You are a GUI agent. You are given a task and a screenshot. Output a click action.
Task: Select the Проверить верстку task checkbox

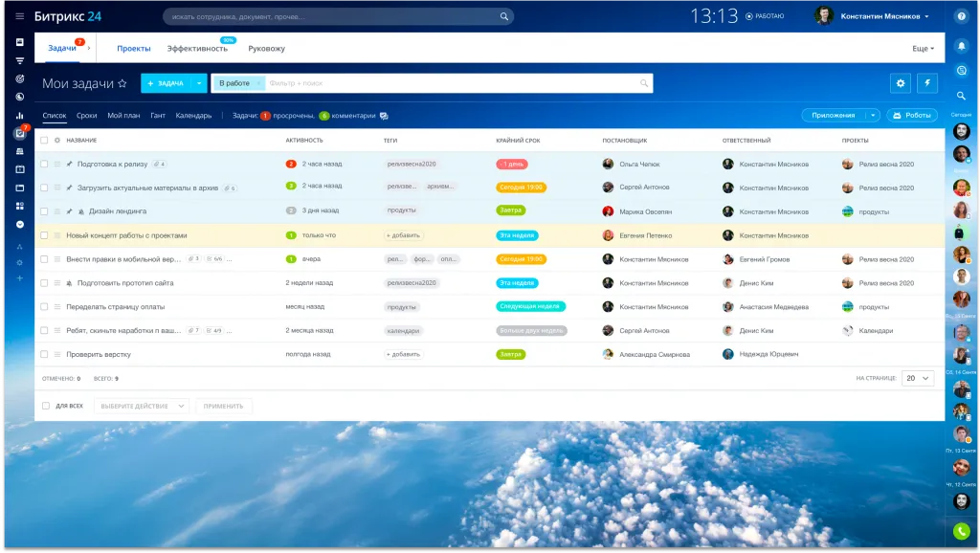[44, 354]
